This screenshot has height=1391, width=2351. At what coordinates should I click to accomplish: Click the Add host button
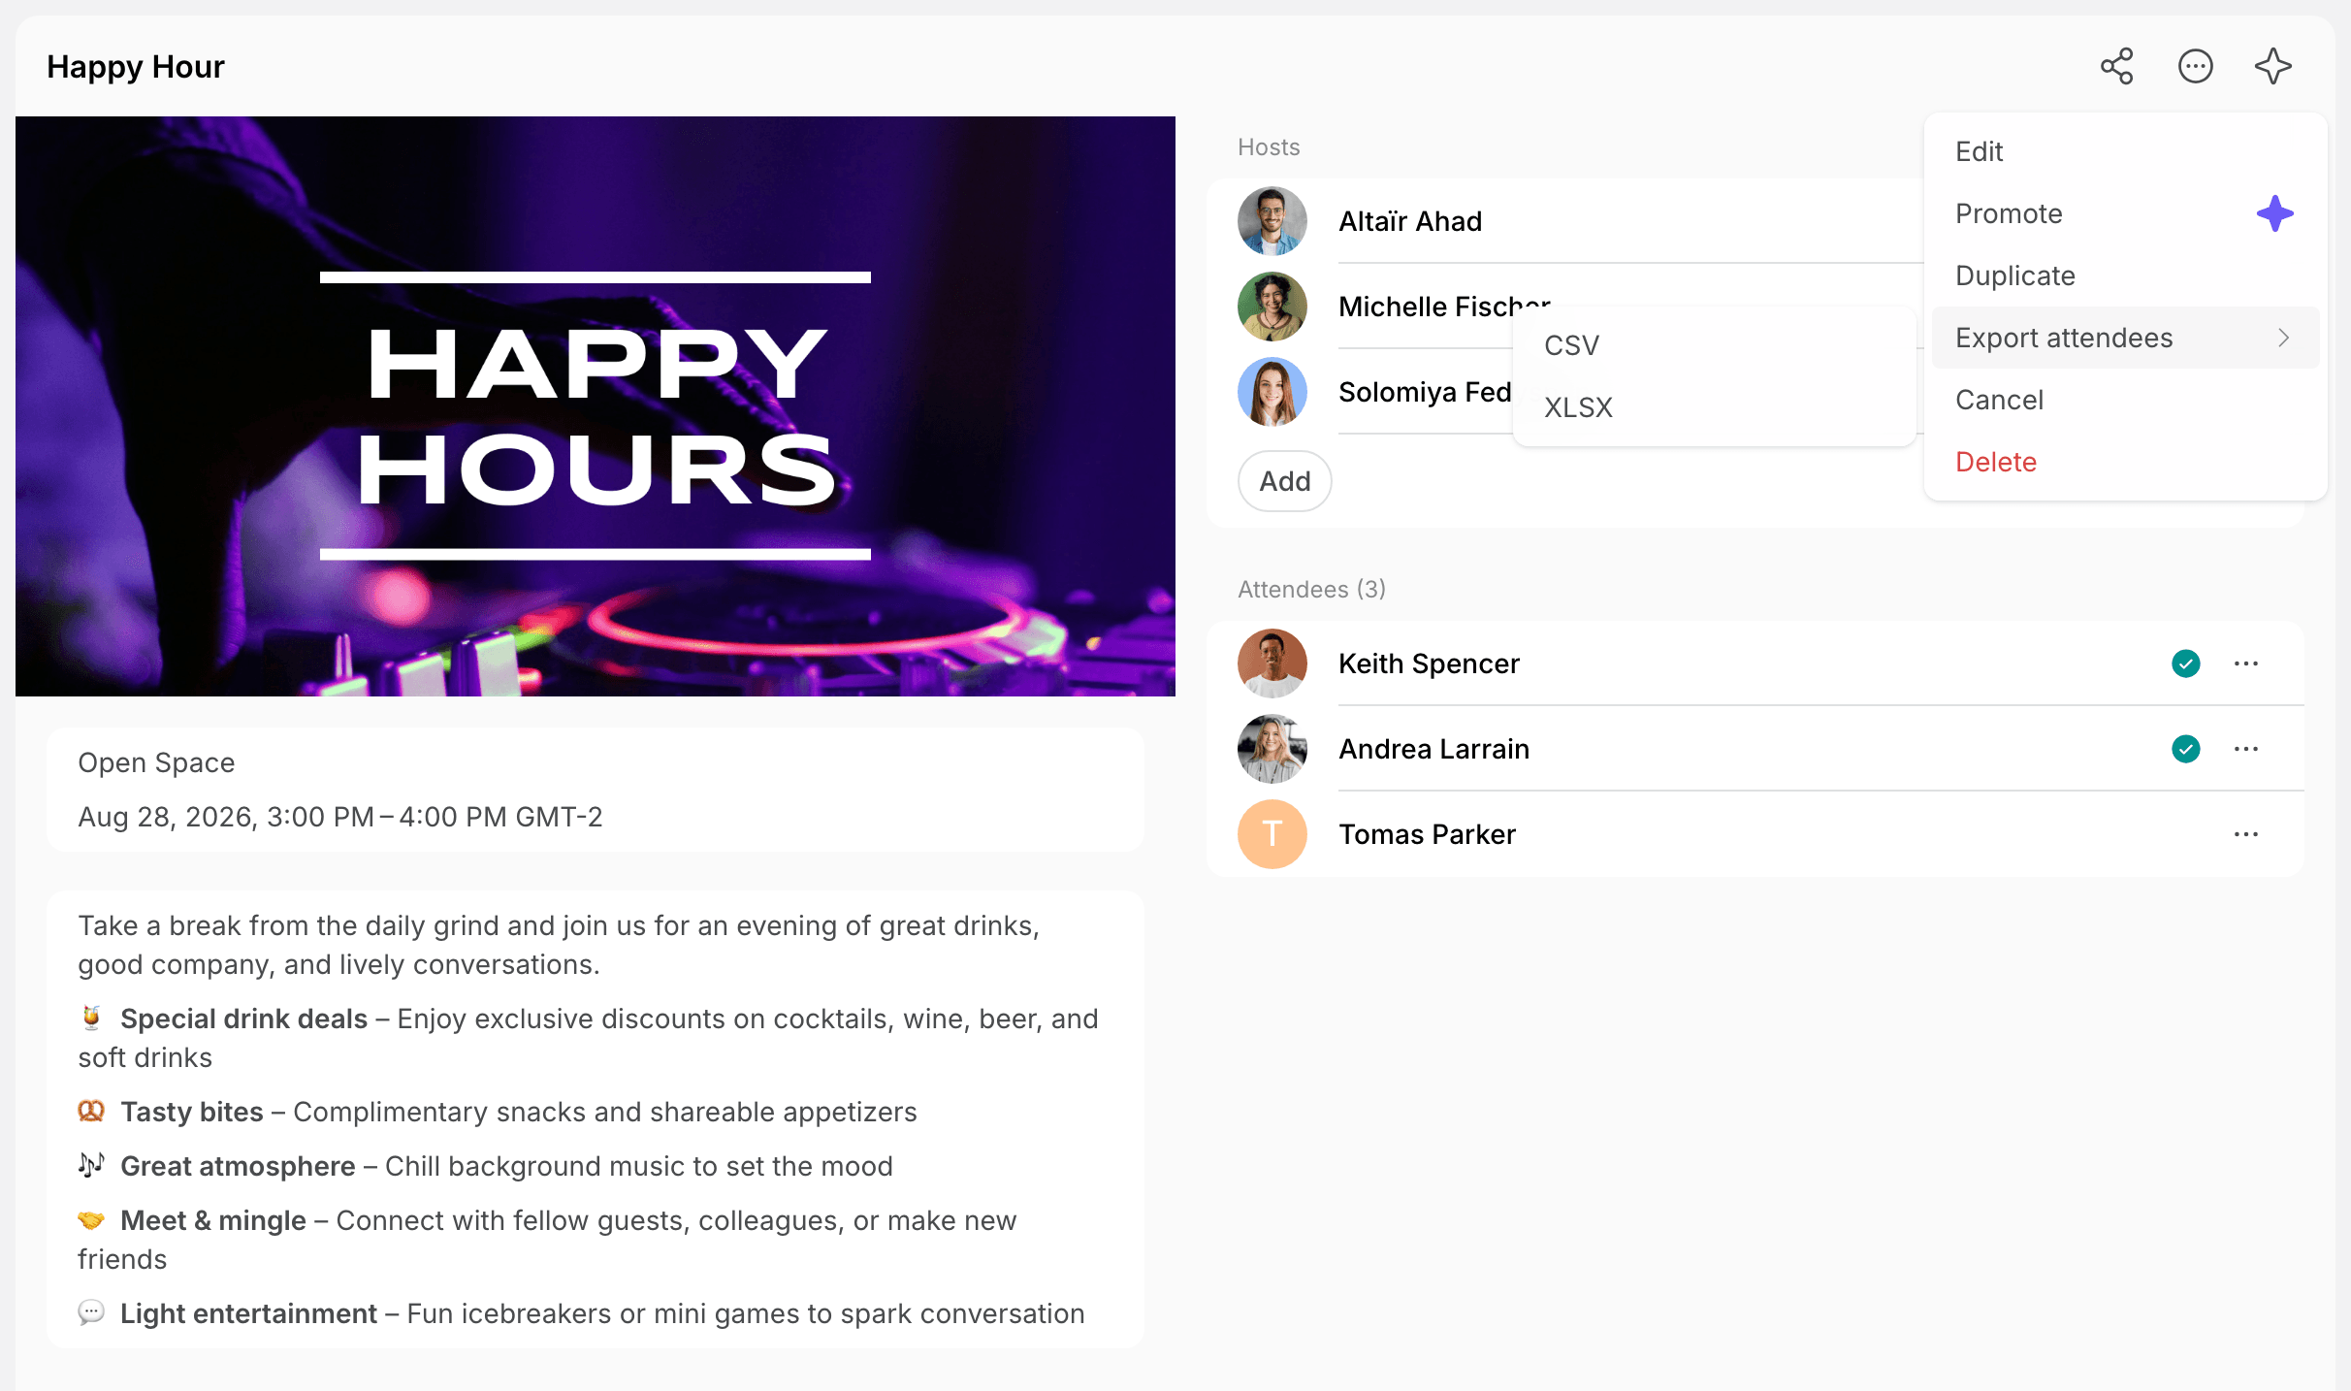(1285, 481)
